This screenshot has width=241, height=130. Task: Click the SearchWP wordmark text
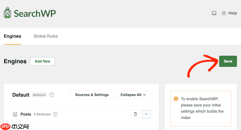tap(35, 13)
